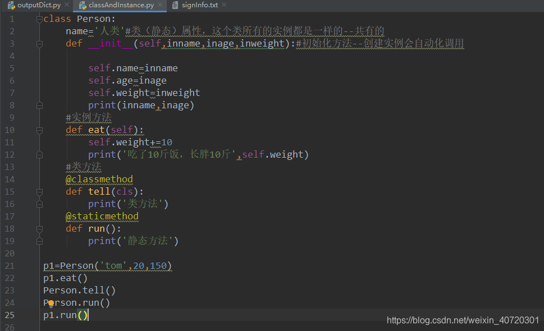Click the 'class Person:' declaration text
Viewport: 544px width, 331px height.
pos(80,19)
